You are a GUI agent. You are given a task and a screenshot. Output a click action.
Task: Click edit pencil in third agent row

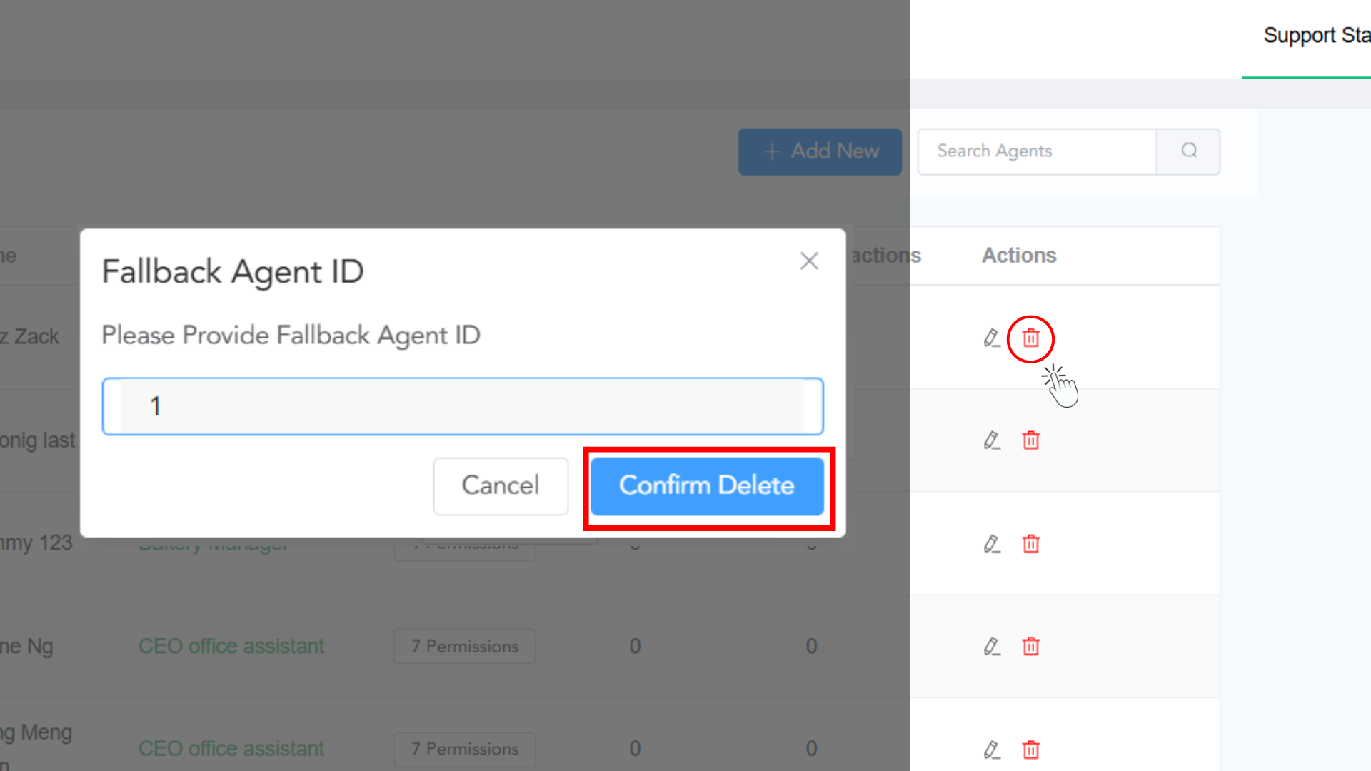pyautogui.click(x=991, y=544)
